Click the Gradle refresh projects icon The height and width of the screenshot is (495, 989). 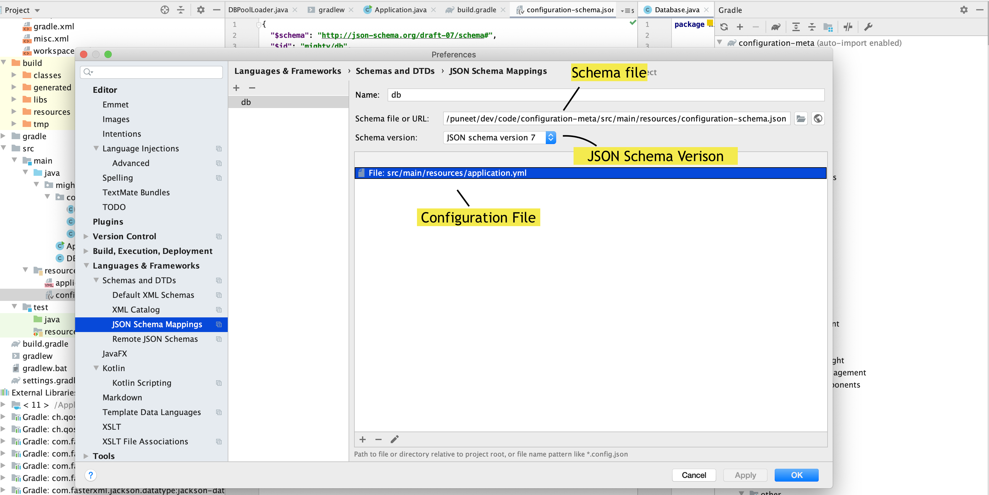pos(724,27)
